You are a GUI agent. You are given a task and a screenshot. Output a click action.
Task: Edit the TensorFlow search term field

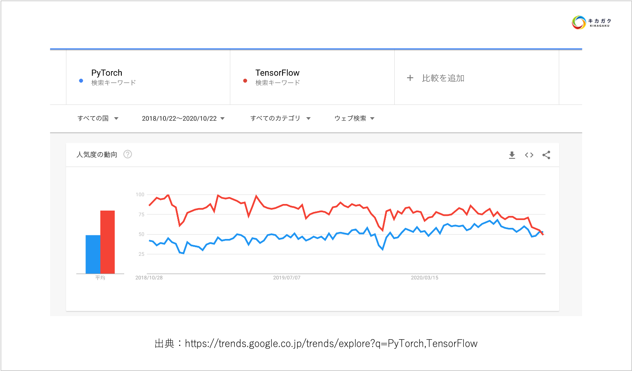312,77
